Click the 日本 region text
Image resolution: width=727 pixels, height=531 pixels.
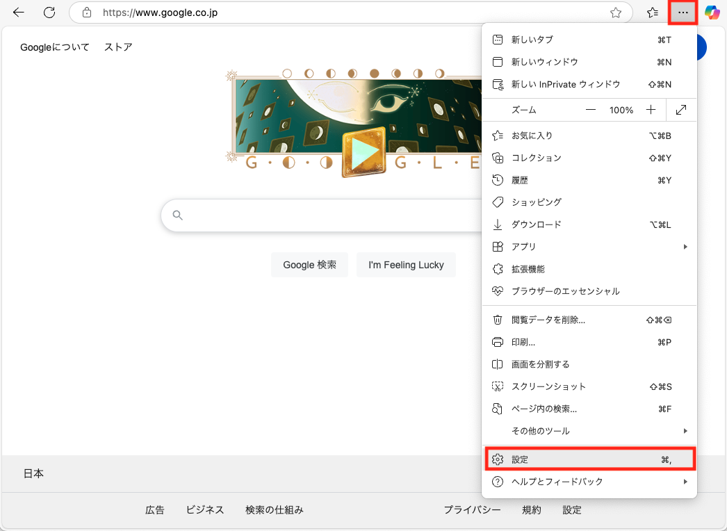[33, 473]
